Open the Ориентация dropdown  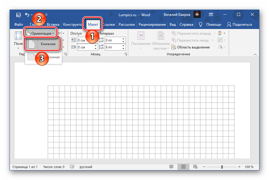coord(40,33)
